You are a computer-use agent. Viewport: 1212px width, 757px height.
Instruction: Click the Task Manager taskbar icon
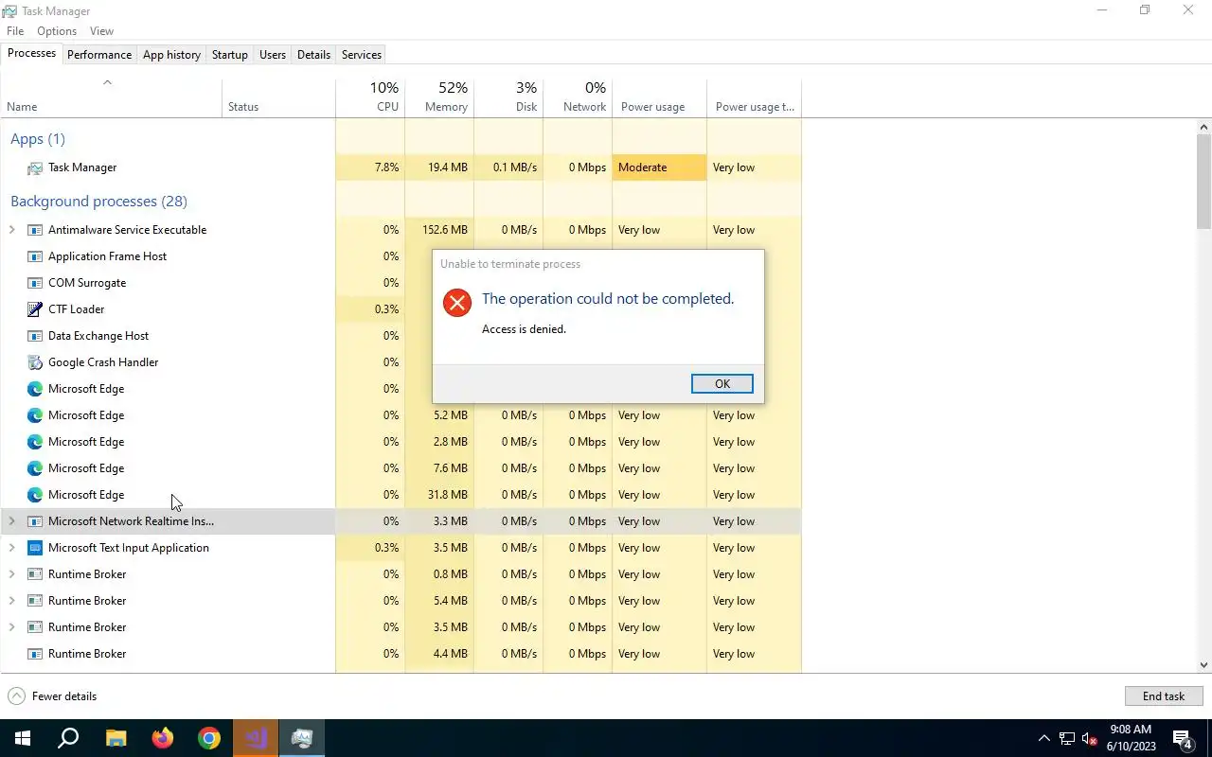(302, 738)
